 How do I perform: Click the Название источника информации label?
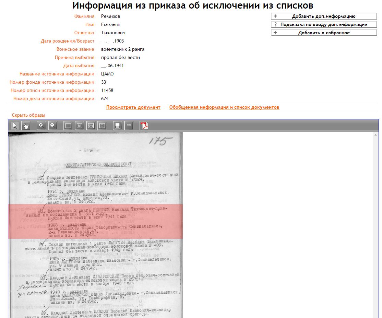click(57, 74)
